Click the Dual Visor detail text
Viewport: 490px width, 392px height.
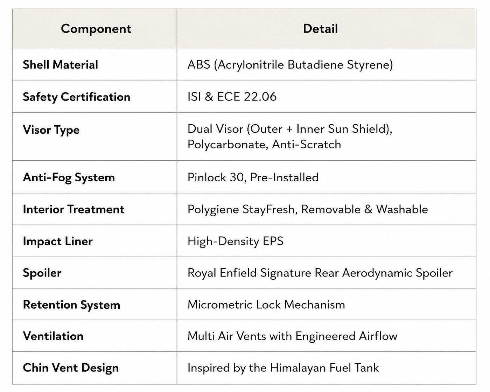point(290,136)
